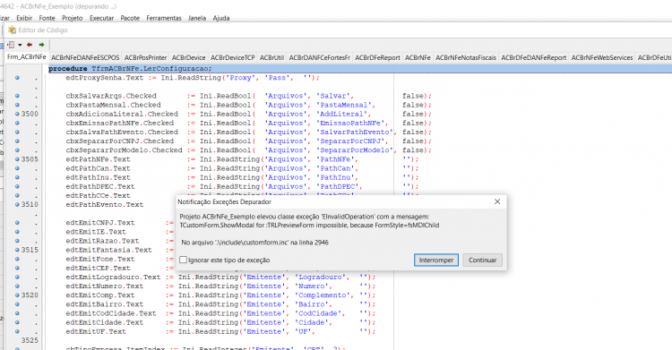Click gutter breakpoint dot at line 3515
Screen dimensions: 672x350
(x=17, y=250)
